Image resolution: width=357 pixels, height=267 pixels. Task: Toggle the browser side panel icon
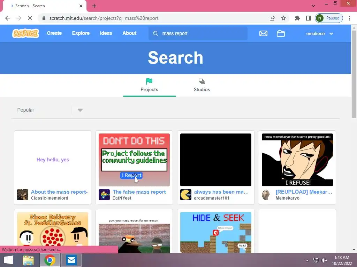[308, 18]
